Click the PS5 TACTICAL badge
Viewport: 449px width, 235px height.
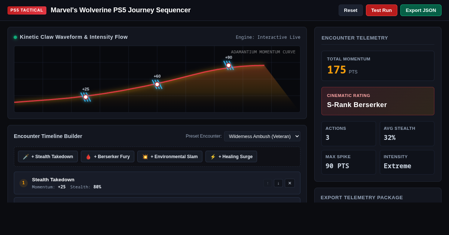click(27, 10)
